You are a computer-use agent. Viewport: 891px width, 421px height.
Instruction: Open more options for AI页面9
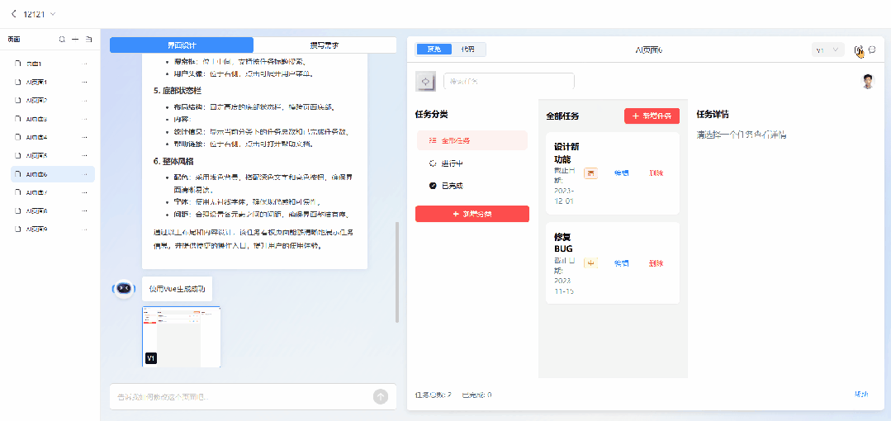[x=85, y=229]
